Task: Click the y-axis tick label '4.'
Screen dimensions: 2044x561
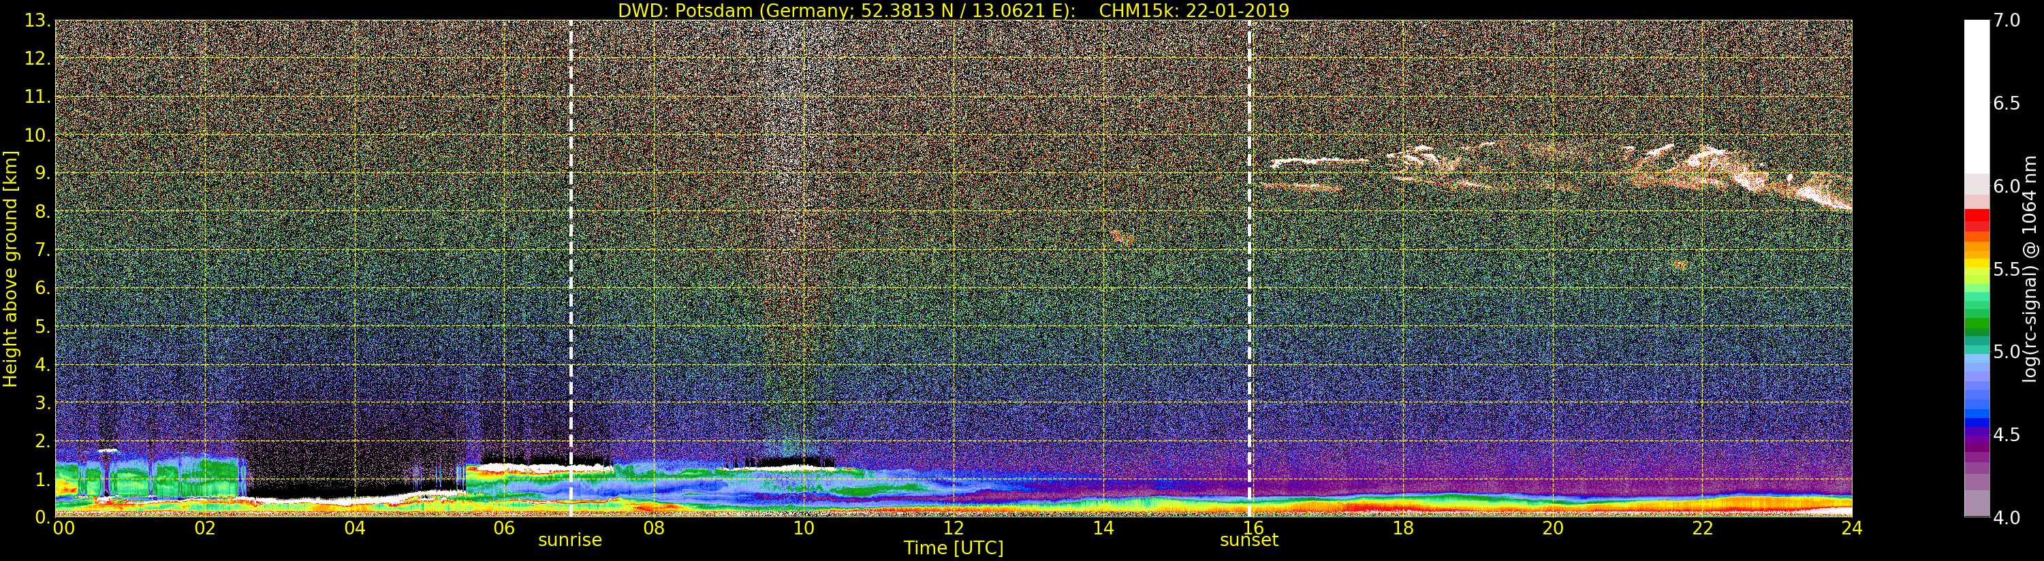Action: [x=42, y=364]
